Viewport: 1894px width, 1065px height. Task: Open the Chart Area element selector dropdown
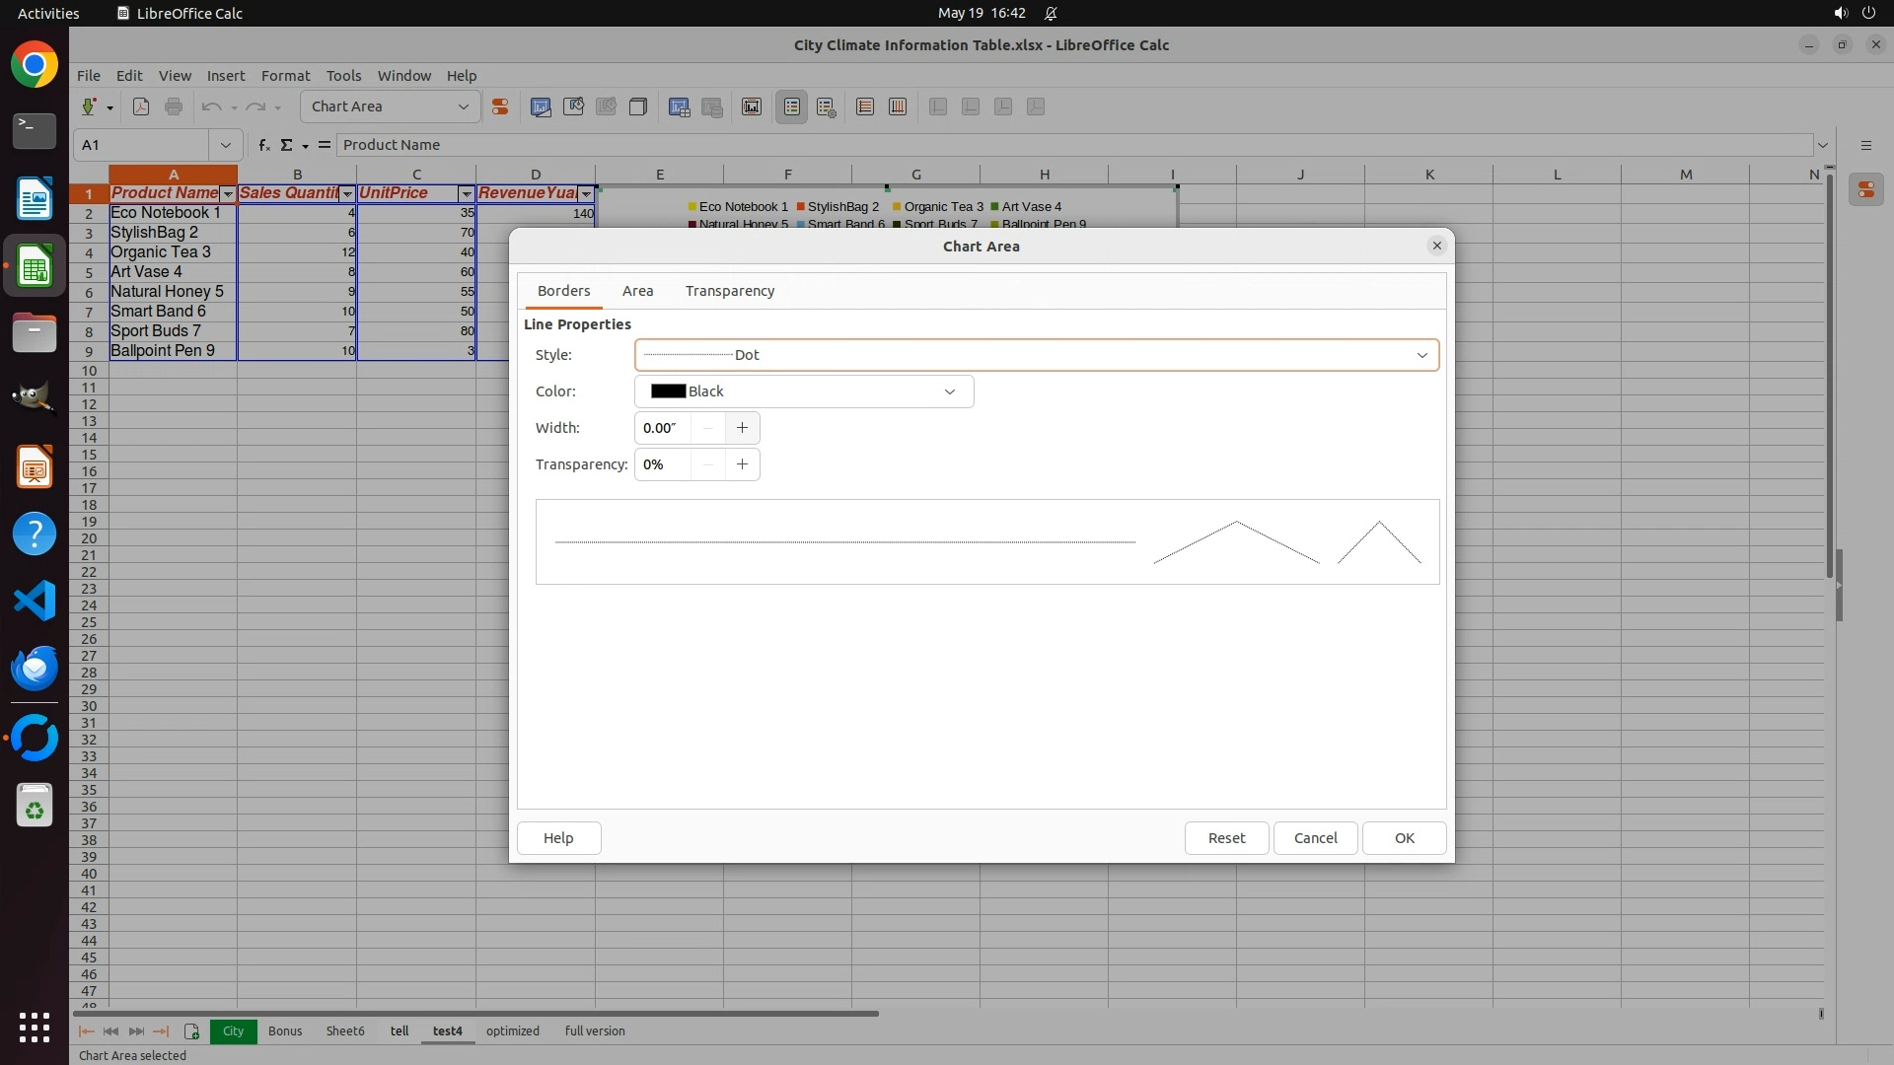(x=463, y=106)
